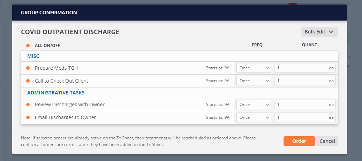The width and height of the screenshot is (362, 161).
Task: Select the MISC section header
Action: click(33, 56)
